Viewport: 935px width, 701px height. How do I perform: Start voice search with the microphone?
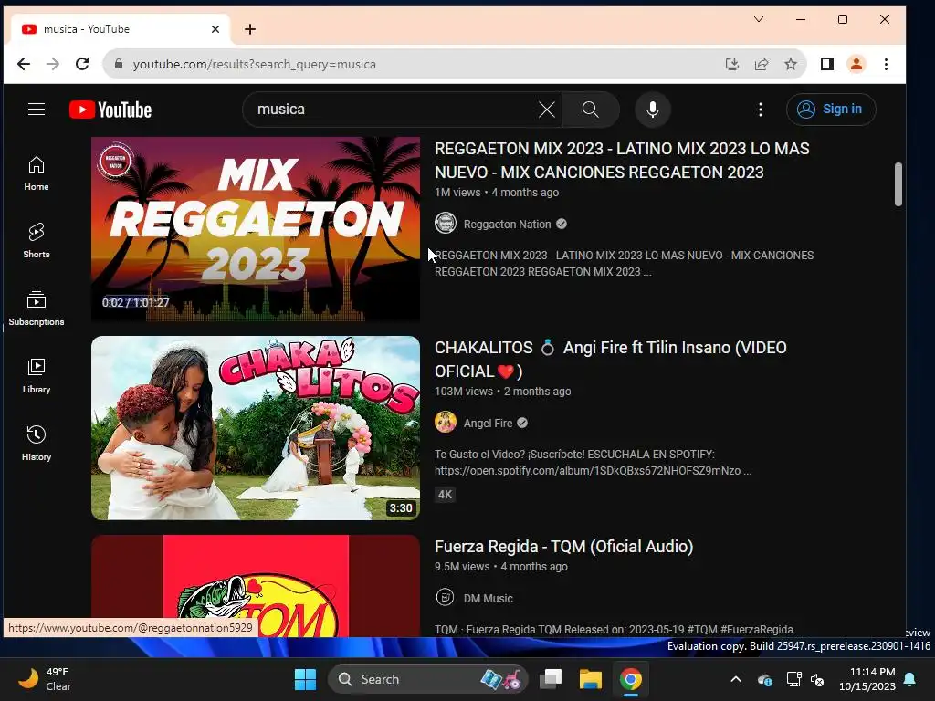tap(652, 110)
